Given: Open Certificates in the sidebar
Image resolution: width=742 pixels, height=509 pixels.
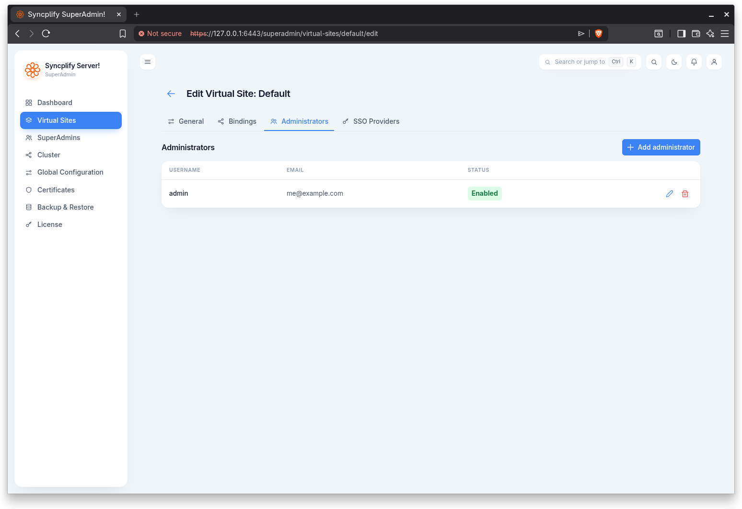Looking at the screenshot, I should click(71, 190).
